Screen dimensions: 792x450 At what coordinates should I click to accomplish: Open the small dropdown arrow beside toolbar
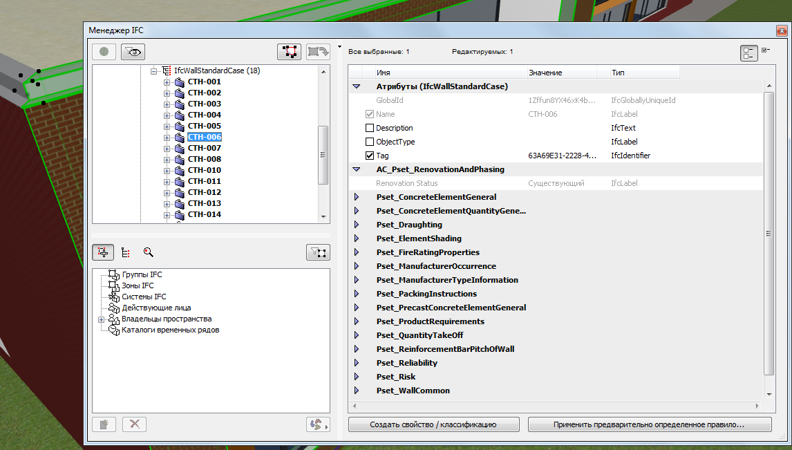click(x=339, y=47)
